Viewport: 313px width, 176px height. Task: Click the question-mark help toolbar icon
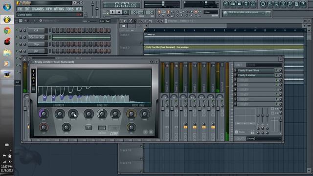[x=303, y=4]
